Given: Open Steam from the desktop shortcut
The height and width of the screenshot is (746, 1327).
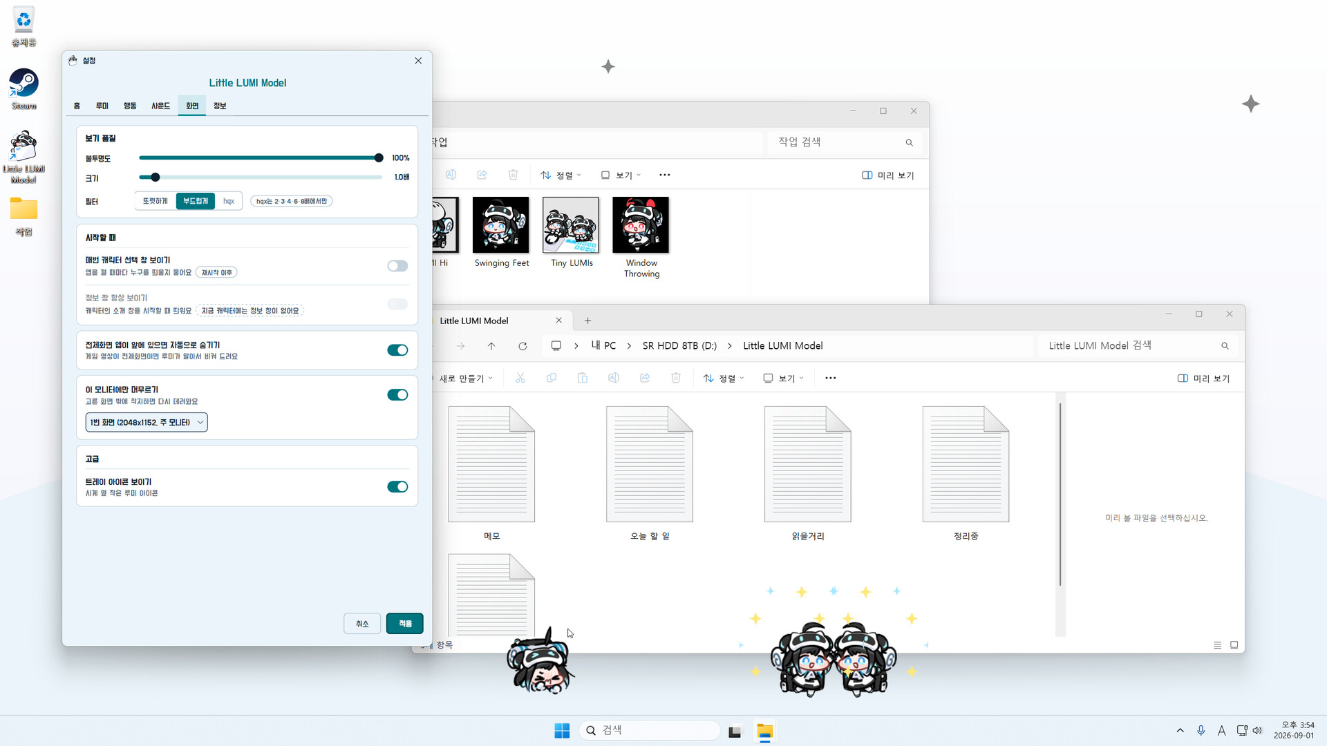Looking at the screenshot, I should click(x=23, y=88).
